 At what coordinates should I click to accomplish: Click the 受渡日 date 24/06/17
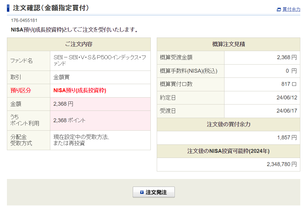286,111
